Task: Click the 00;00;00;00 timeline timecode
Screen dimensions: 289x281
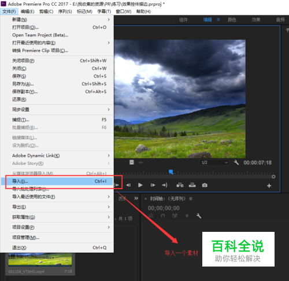Action: click(164, 208)
